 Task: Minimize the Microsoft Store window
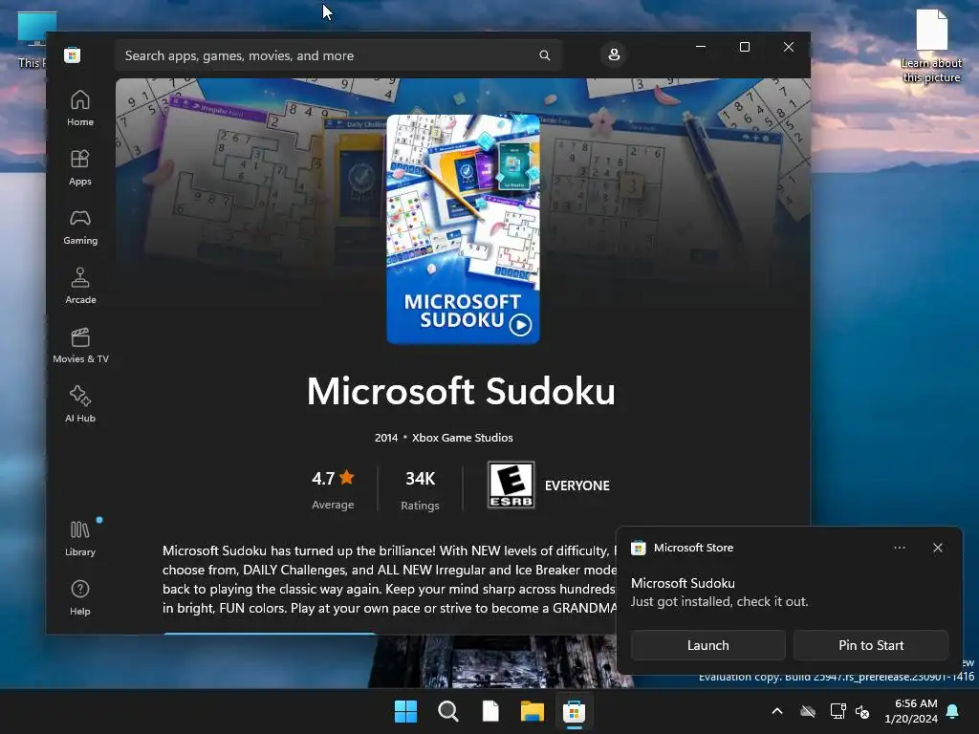pyautogui.click(x=701, y=47)
